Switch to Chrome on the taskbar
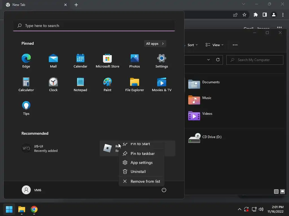The image size is (289, 216). coord(34,209)
